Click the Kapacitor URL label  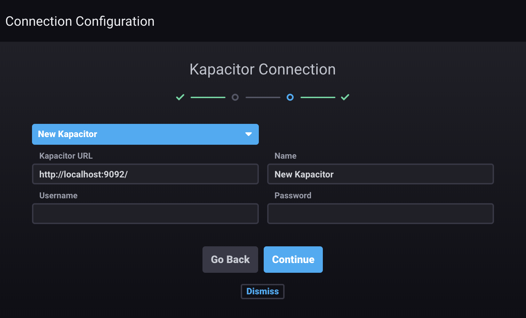[x=66, y=156]
